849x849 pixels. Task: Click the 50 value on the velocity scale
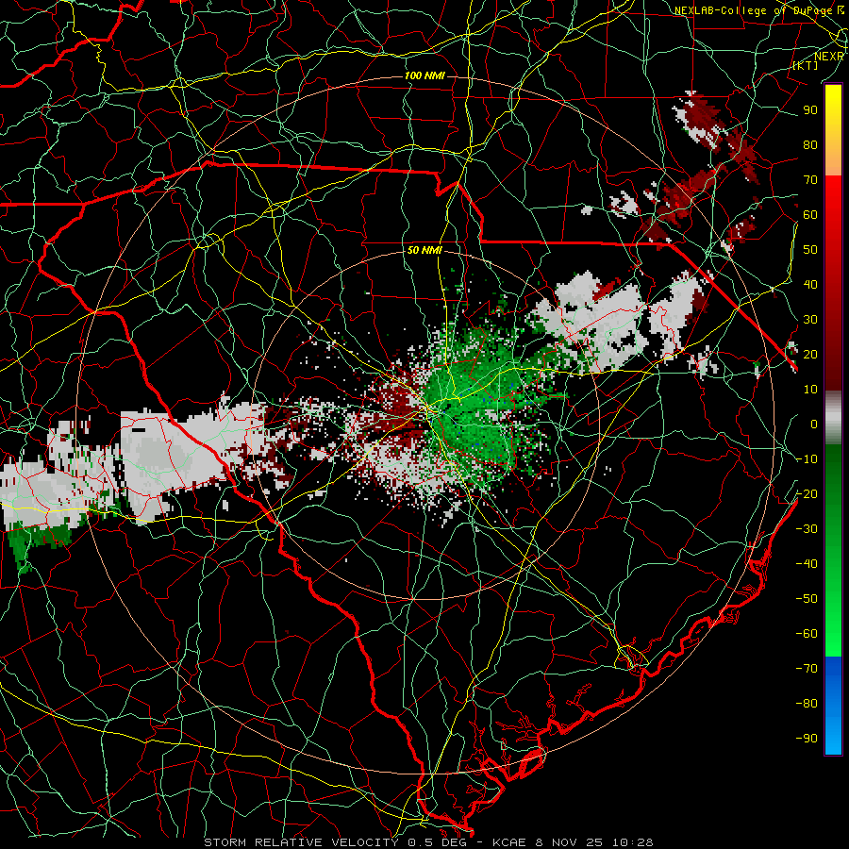click(810, 250)
